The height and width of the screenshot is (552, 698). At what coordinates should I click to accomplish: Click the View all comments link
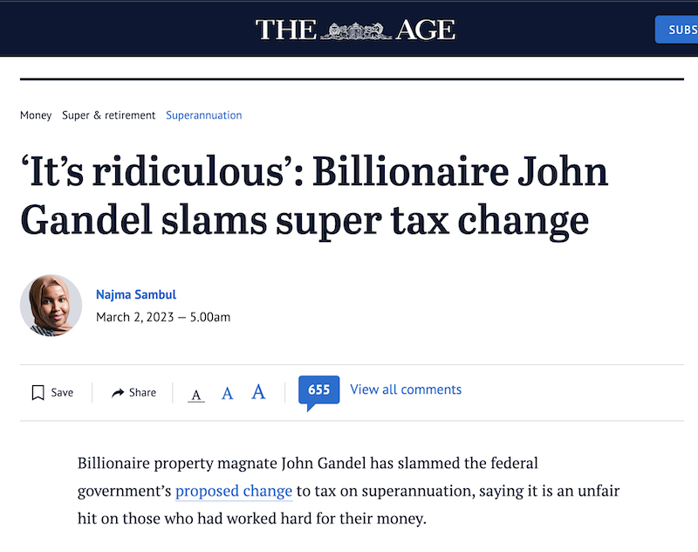406,390
